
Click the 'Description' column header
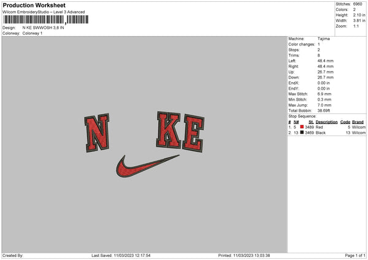coord(326,122)
